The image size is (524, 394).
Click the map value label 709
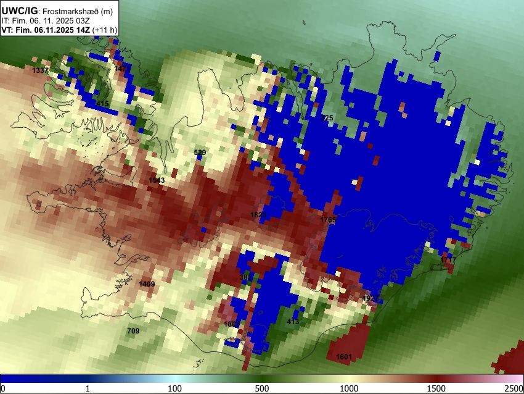133,331
